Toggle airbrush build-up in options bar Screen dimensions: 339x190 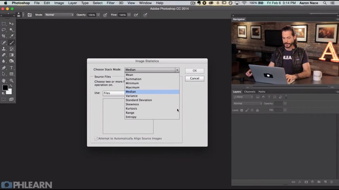tap(136, 15)
